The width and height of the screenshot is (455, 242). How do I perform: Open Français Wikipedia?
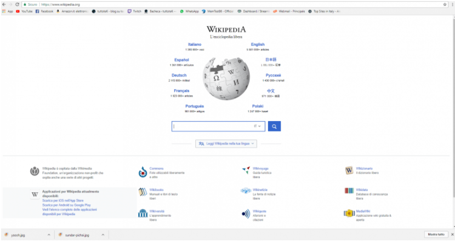(181, 91)
